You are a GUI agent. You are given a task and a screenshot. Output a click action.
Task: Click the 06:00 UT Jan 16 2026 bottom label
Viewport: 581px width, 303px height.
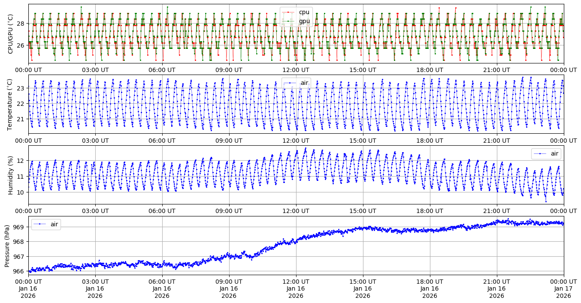(x=162, y=288)
